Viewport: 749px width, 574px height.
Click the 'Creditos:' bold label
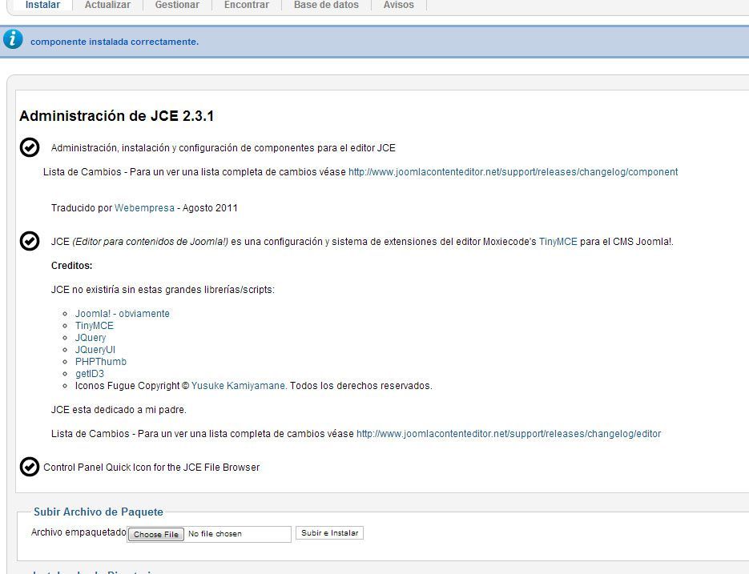[x=71, y=266]
